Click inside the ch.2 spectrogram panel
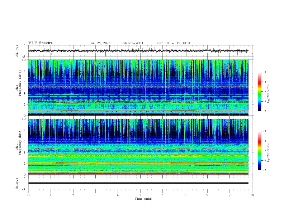The image size is (284, 219). 138,147
